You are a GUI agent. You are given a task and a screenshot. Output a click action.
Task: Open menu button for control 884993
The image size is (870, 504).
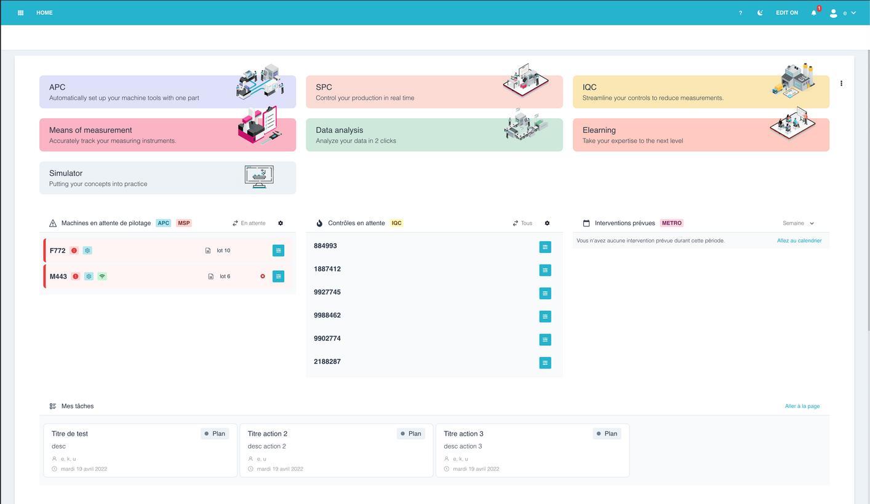[545, 247]
